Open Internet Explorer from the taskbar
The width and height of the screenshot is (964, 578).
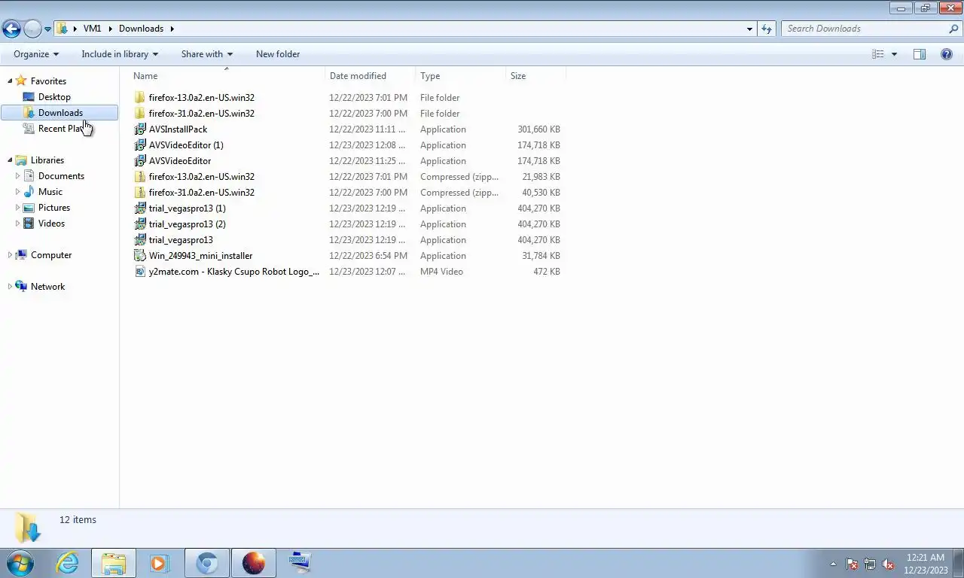tap(67, 563)
